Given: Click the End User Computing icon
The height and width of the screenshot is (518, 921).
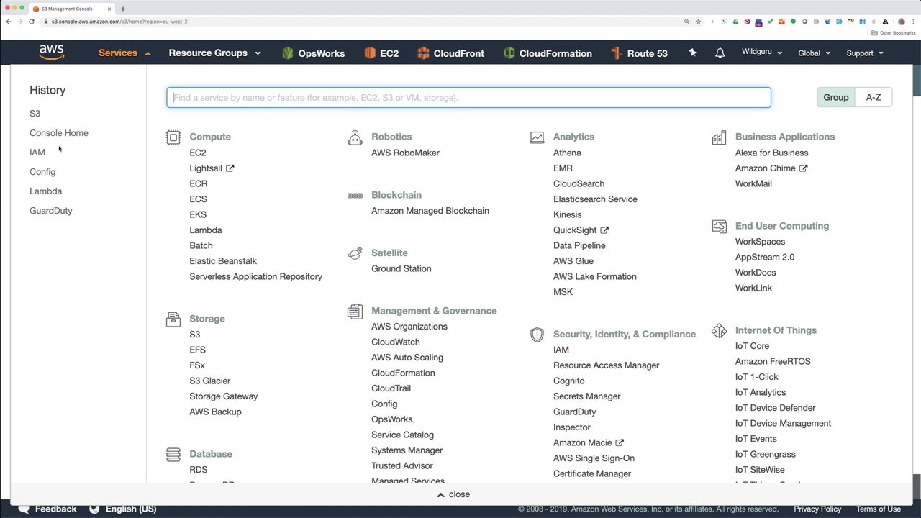Looking at the screenshot, I should click(x=719, y=227).
